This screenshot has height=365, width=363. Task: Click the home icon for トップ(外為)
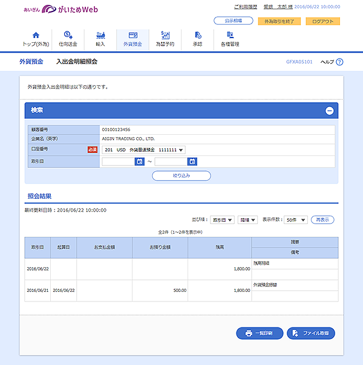(x=36, y=35)
